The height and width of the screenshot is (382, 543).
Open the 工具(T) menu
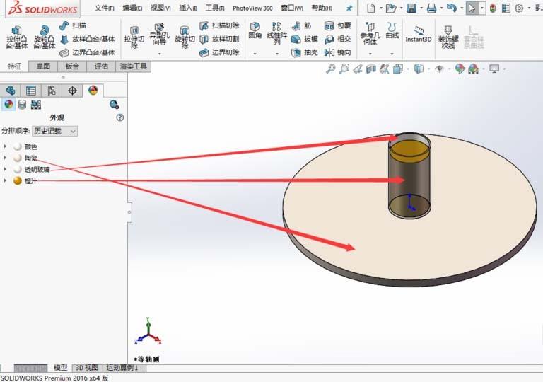click(x=215, y=8)
